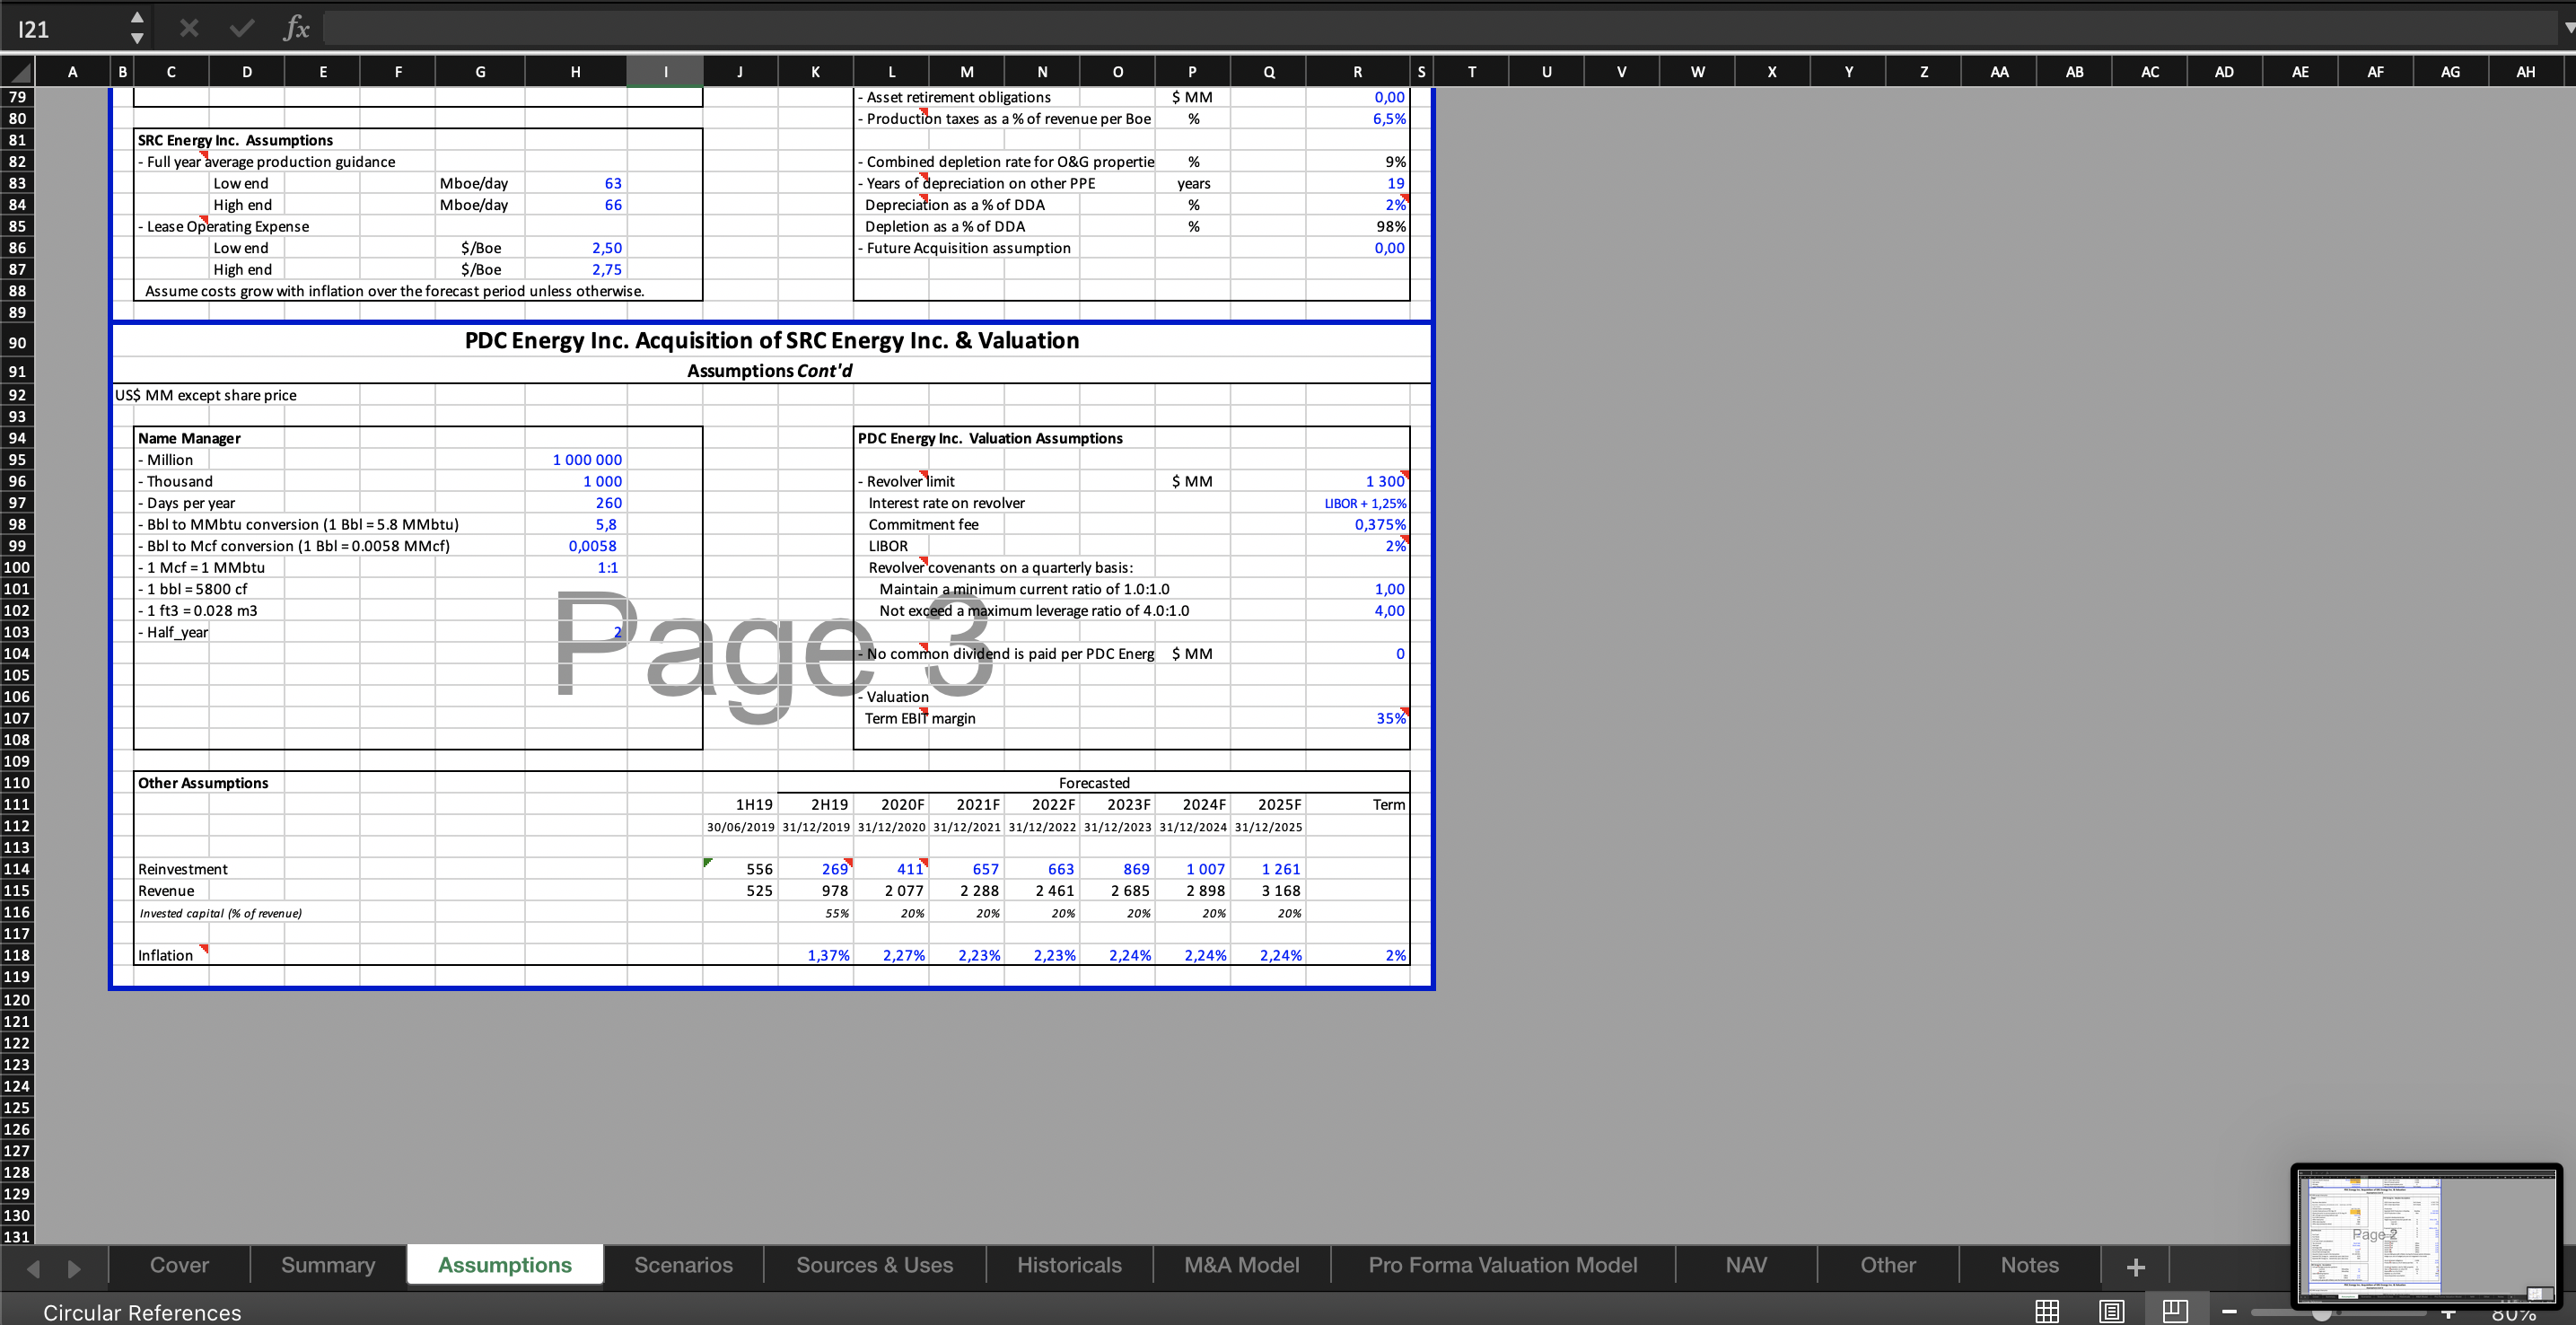Click the SRC Energy Inc. Assumptions heading
The image size is (2576, 1325).
tap(235, 140)
